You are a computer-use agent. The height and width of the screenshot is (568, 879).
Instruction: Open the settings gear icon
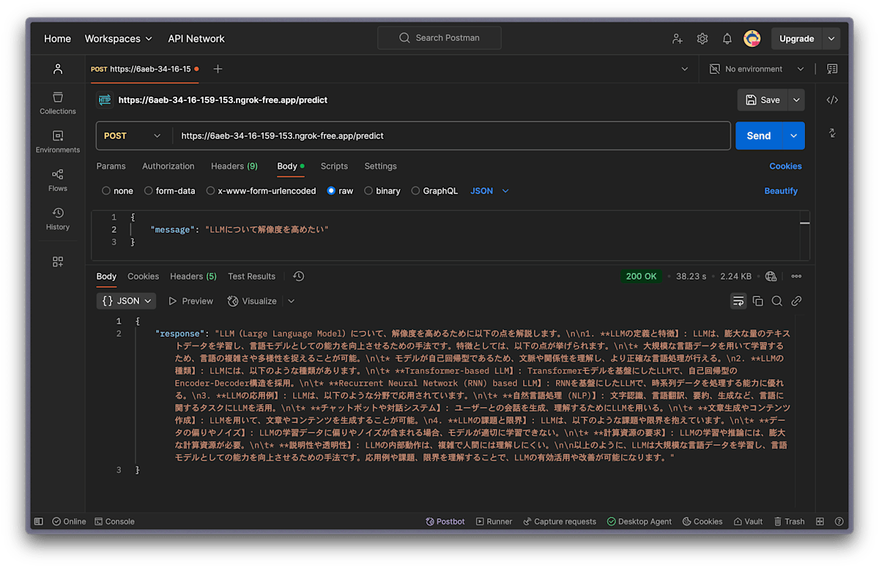(x=702, y=39)
